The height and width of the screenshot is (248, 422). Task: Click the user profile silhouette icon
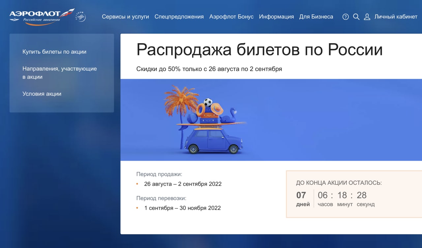point(367,17)
